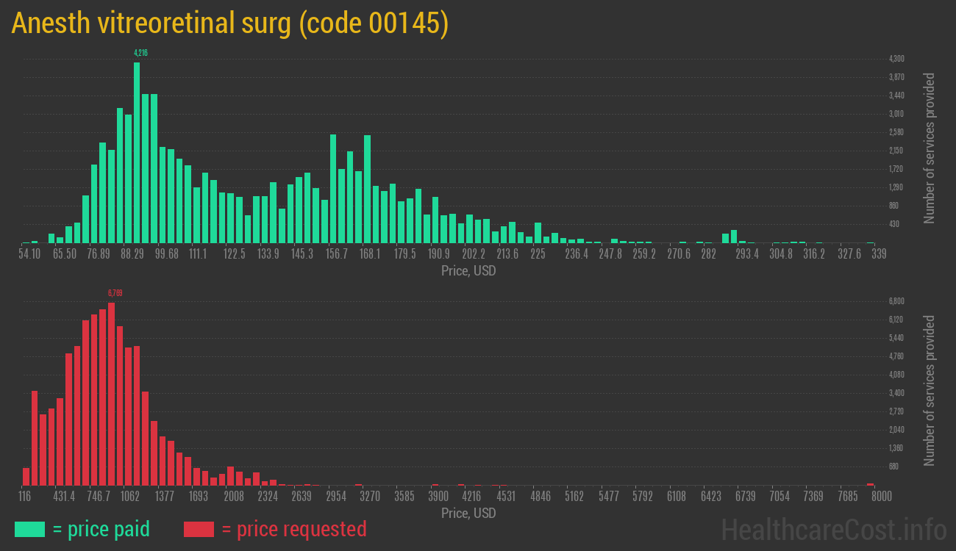Click the red price requested legend swatch
Image resolution: width=956 pixels, height=551 pixels.
pos(199,529)
